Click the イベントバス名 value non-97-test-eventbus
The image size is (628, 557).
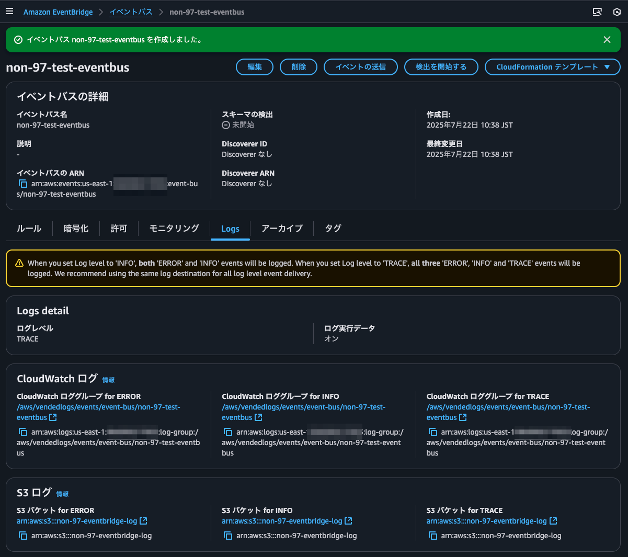[53, 125]
